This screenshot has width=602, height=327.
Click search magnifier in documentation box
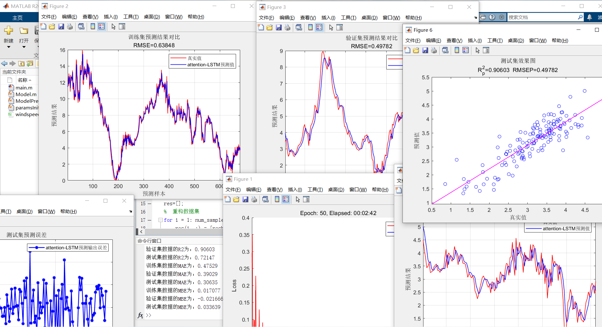tap(580, 17)
